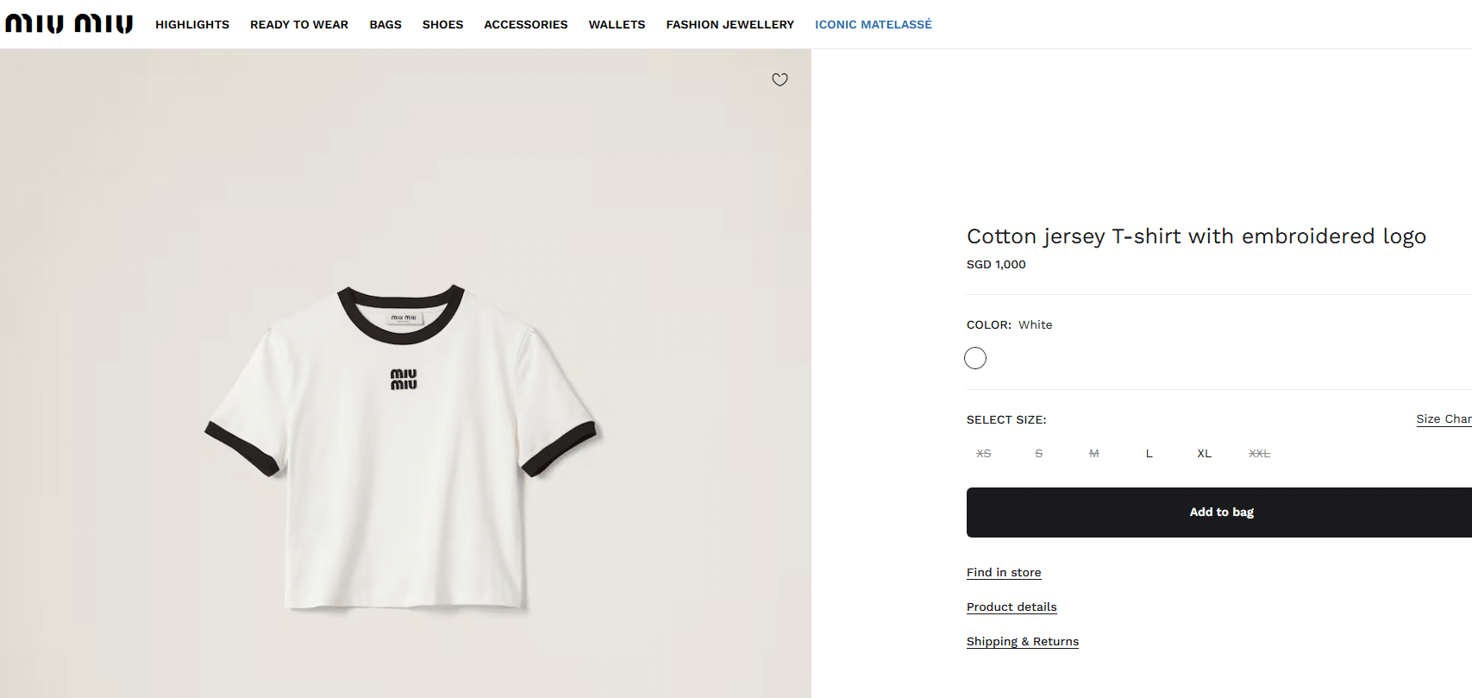Add T-shirt to wishlist with heart icon
Image resolution: width=1472 pixels, height=698 pixels.
click(x=780, y=80)
